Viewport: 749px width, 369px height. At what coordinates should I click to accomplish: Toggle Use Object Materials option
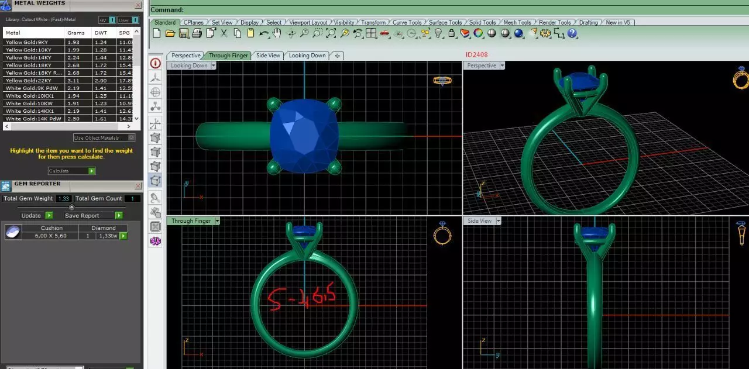coord(104,138)
